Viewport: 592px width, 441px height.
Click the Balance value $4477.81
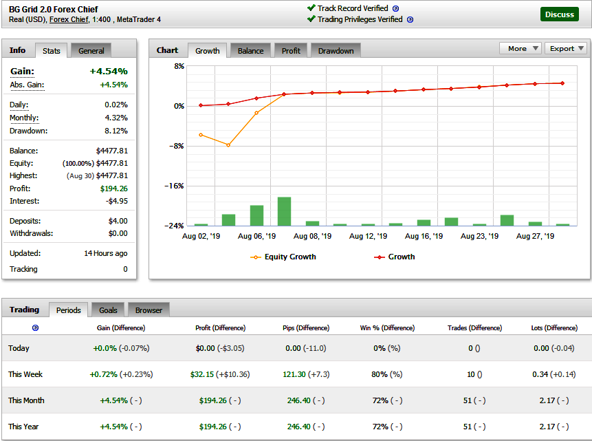(112, 151)
